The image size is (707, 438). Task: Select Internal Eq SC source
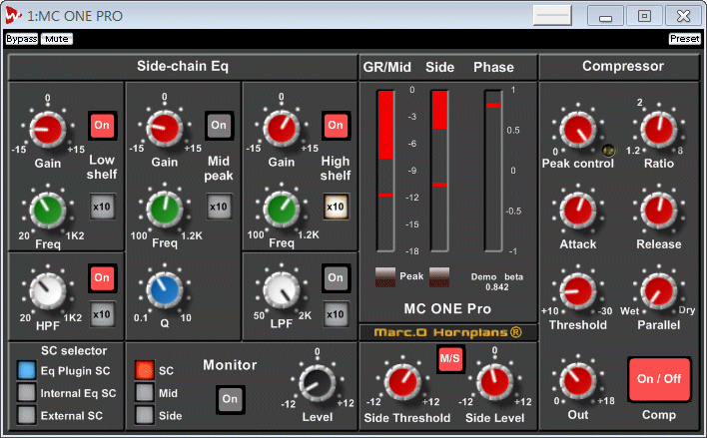click(27, 393)
